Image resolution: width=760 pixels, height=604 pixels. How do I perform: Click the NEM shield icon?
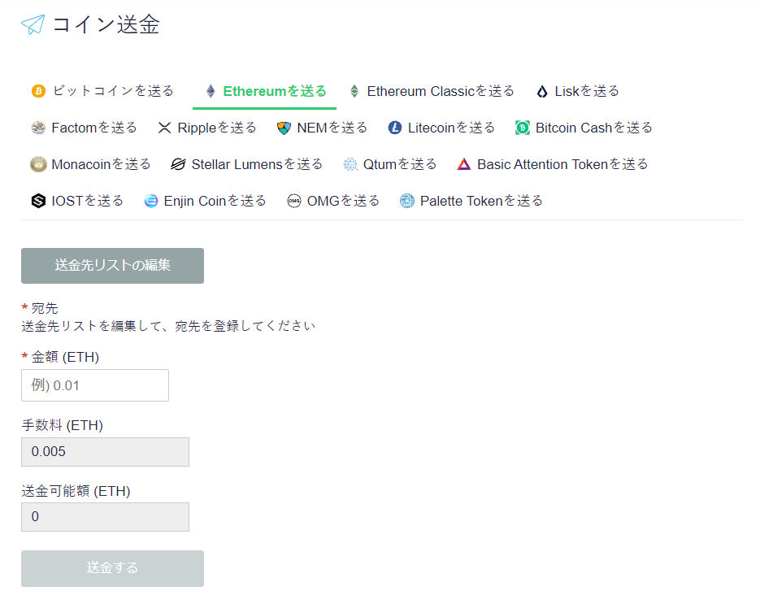tap(284, 128)
